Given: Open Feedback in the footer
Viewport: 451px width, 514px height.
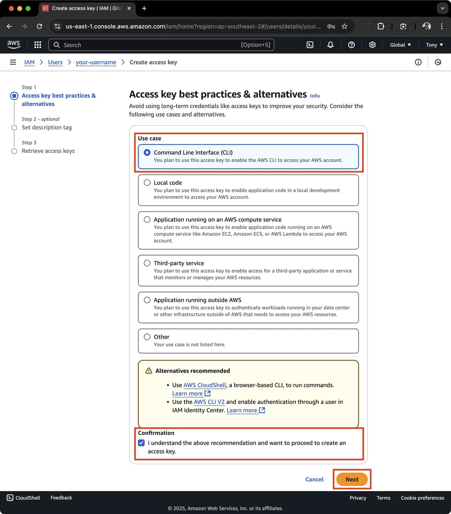Looking at the screenshot, I should tap(61, 498).
